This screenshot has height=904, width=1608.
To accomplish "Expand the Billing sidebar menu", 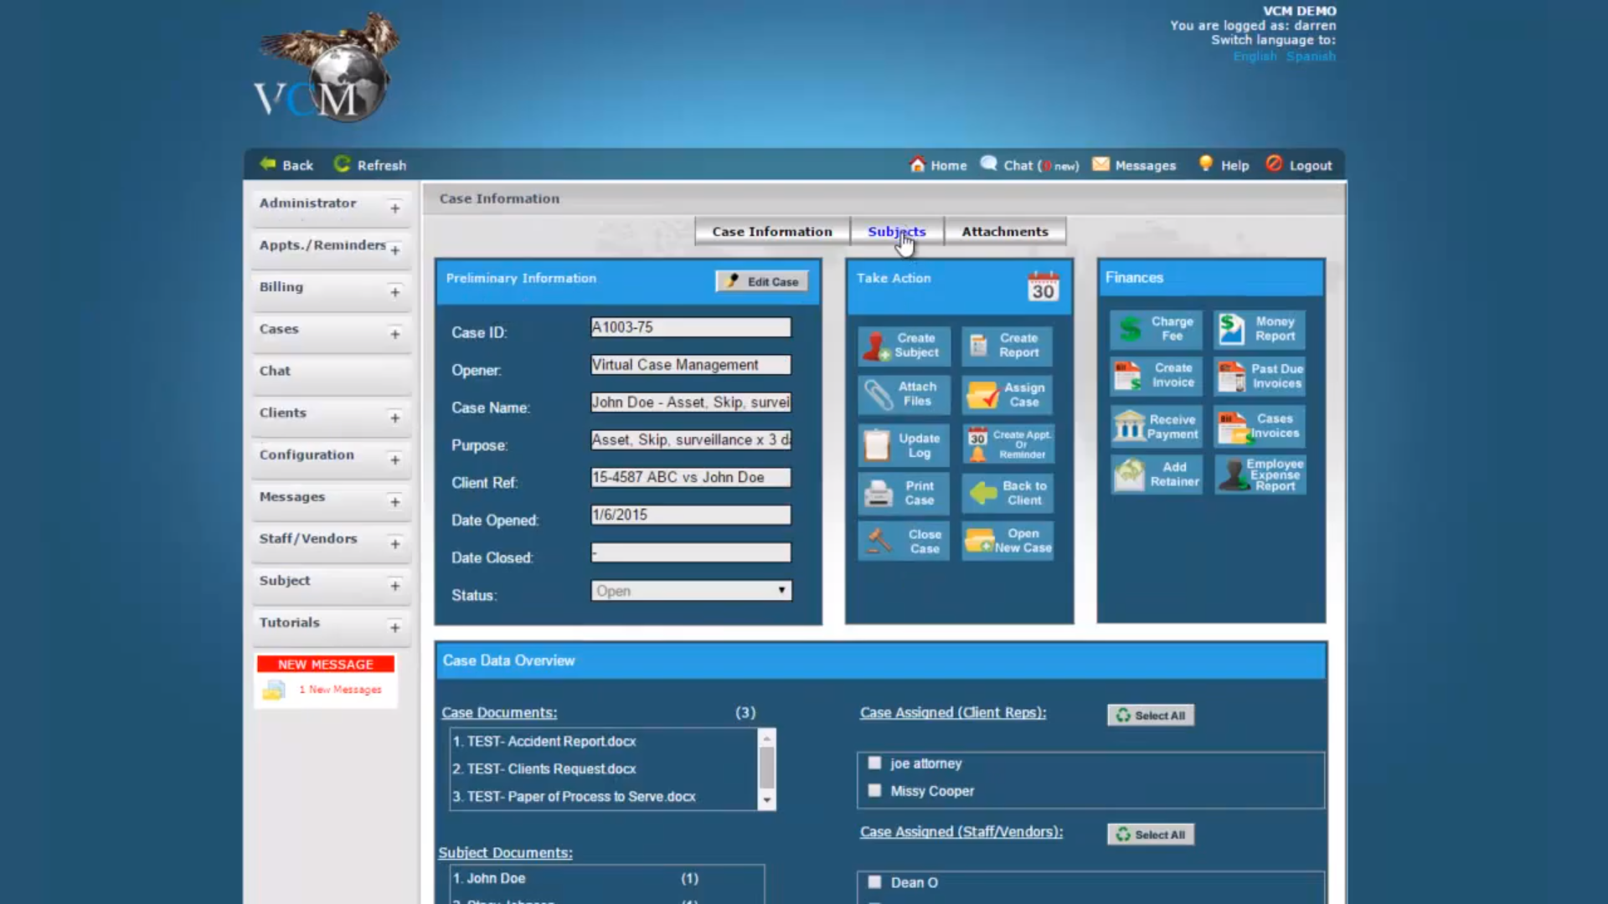I will pos(394,292).
